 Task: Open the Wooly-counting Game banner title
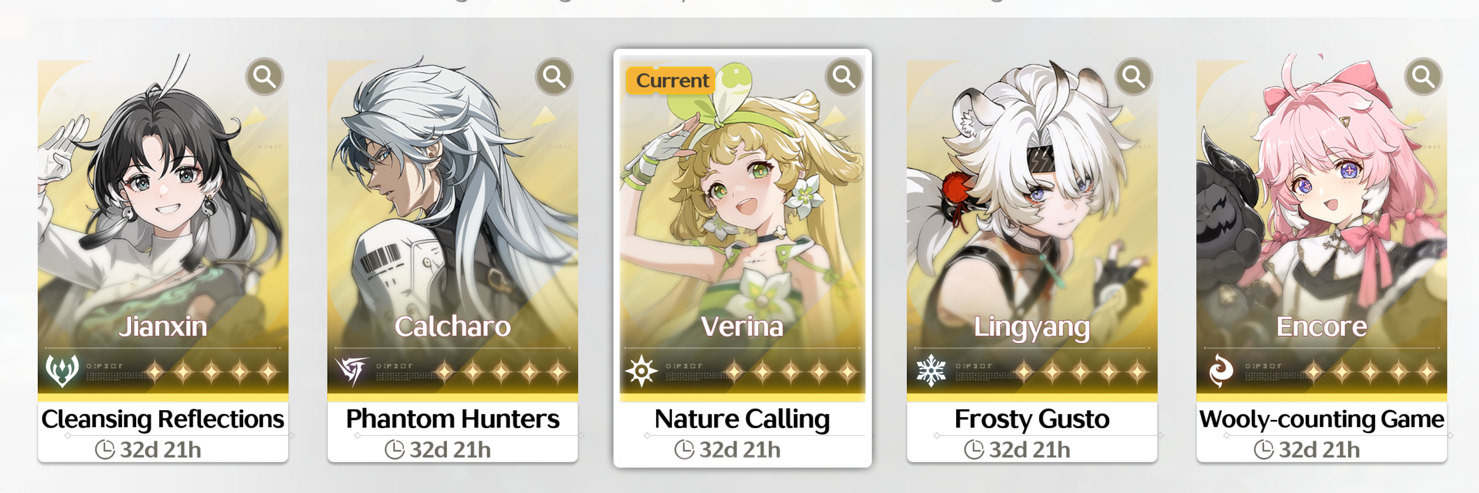1322,419
